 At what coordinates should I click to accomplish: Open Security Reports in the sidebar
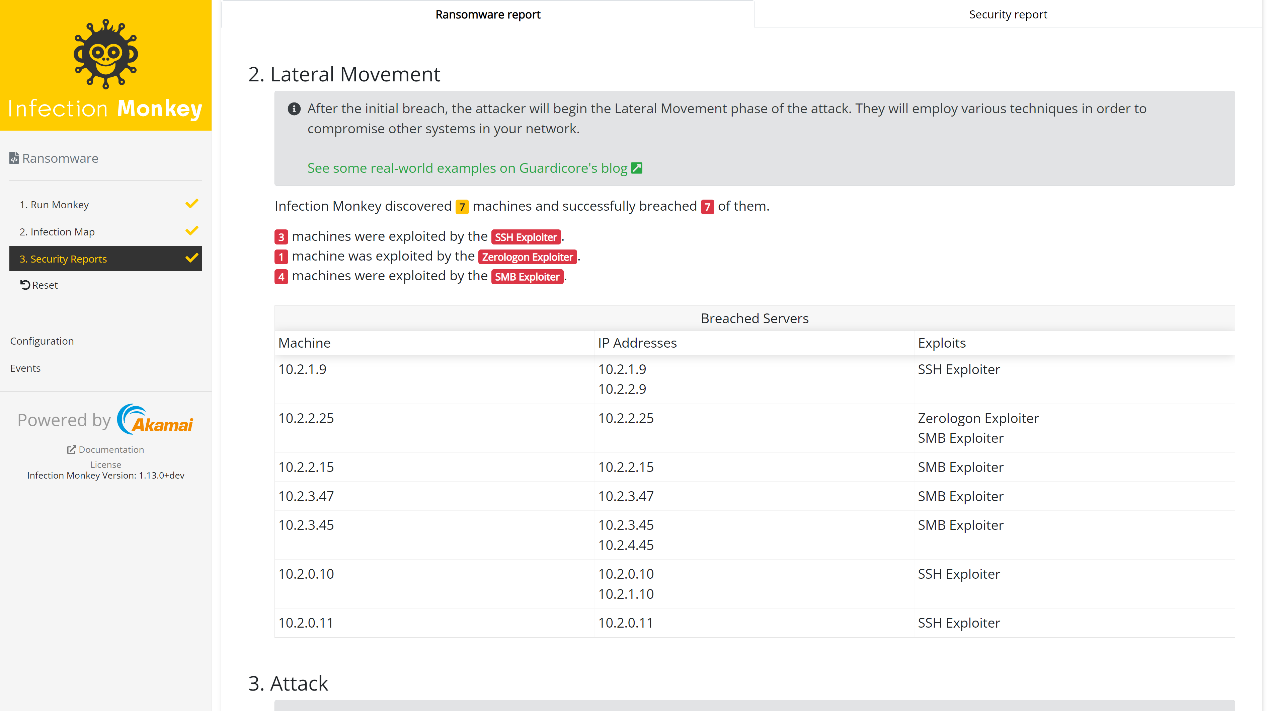tap(63, 259)
